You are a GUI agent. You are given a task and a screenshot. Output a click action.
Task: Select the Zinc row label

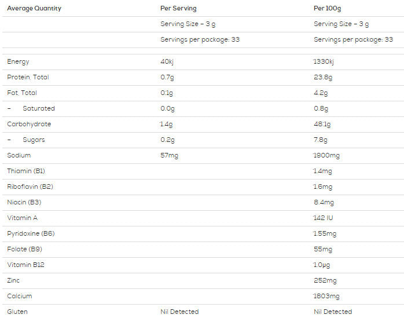pyautogui.click(x=14, y=281)
